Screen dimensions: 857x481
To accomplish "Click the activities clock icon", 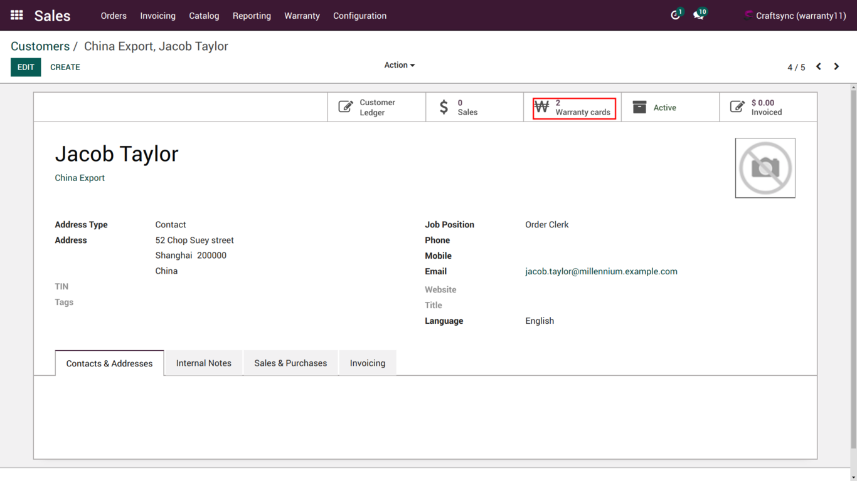I will coord(675,15).
